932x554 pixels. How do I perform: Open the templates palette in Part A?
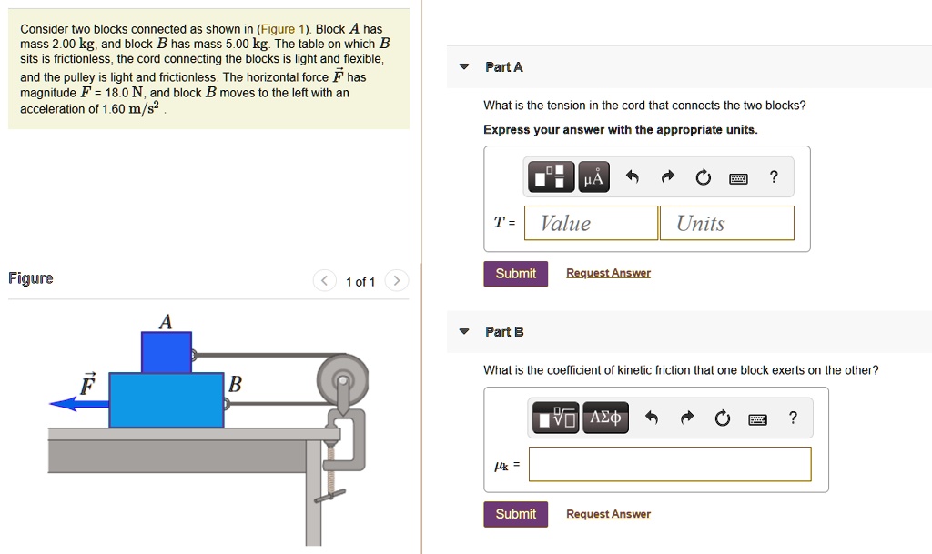pyautogui.click(x=551, y=176)
